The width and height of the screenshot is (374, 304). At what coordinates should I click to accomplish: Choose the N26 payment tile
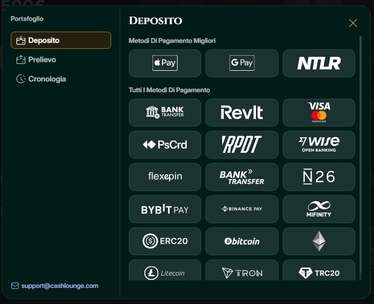tap(319, 177)
